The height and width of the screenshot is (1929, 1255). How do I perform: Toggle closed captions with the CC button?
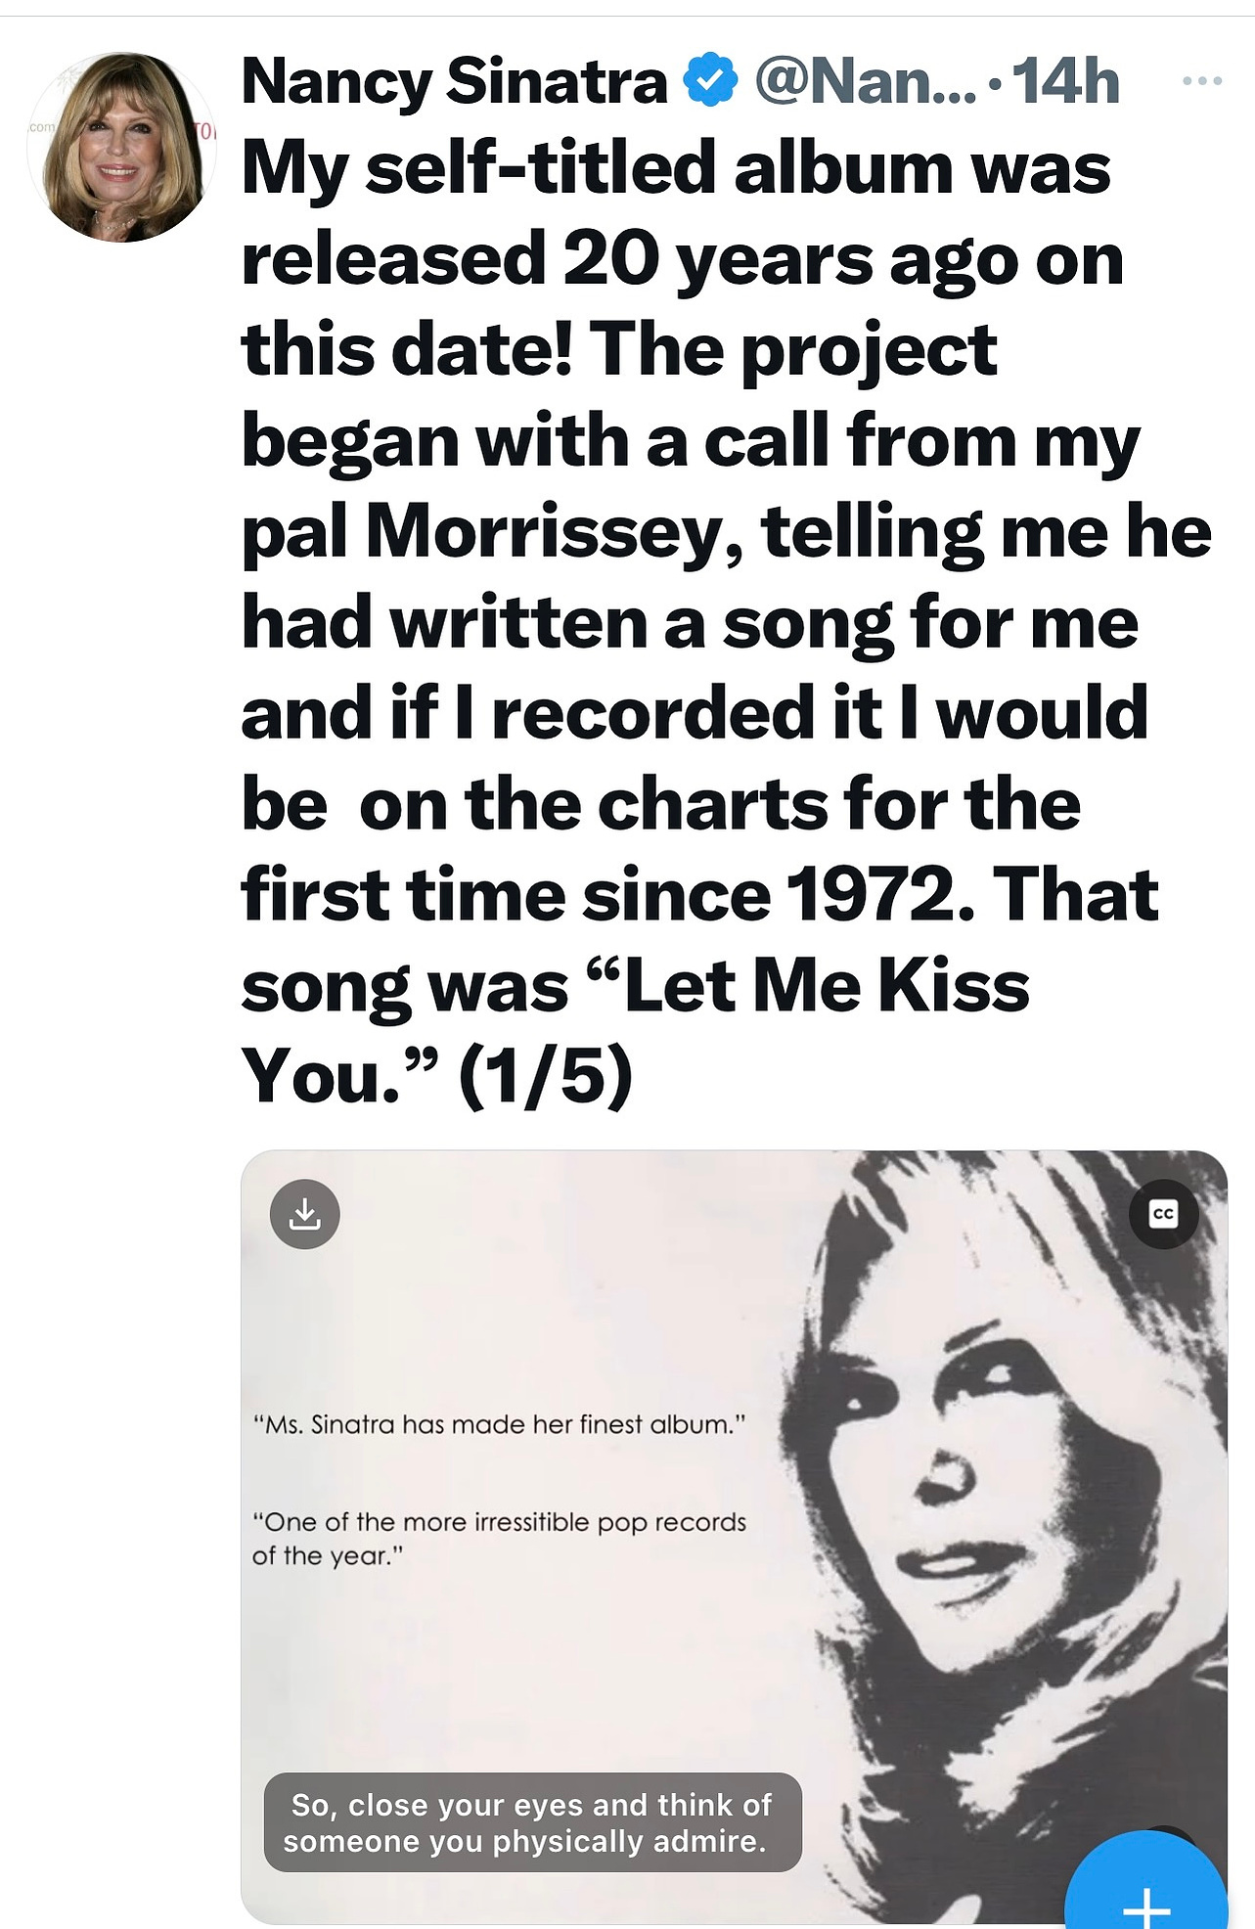[x=1163, y=1214]
